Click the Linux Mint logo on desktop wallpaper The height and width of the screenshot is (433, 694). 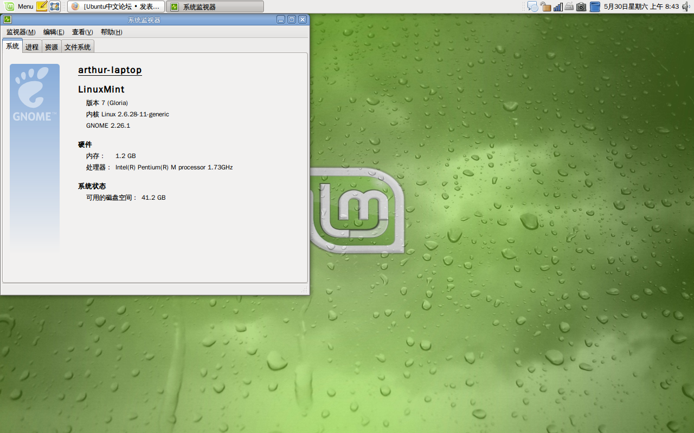click(357, 210)
